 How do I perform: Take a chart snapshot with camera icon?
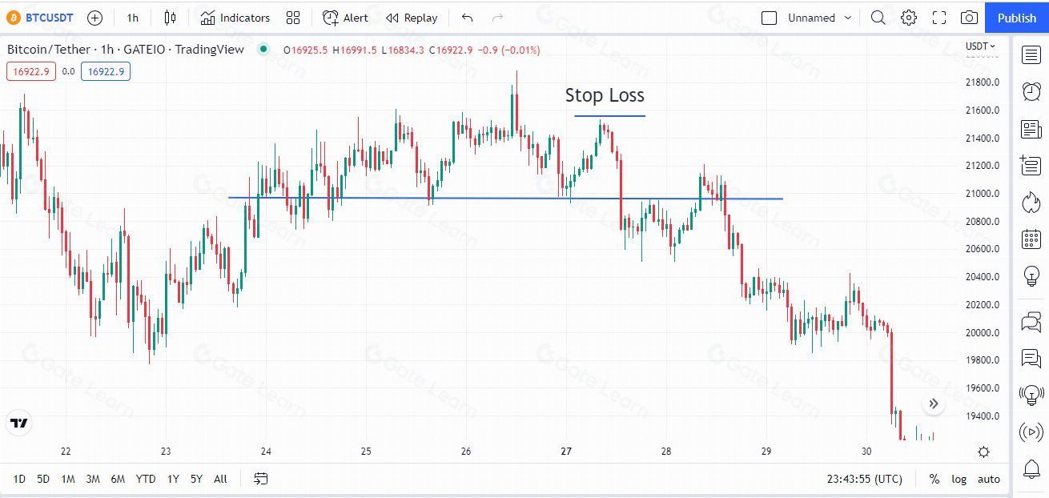(969, 18)
